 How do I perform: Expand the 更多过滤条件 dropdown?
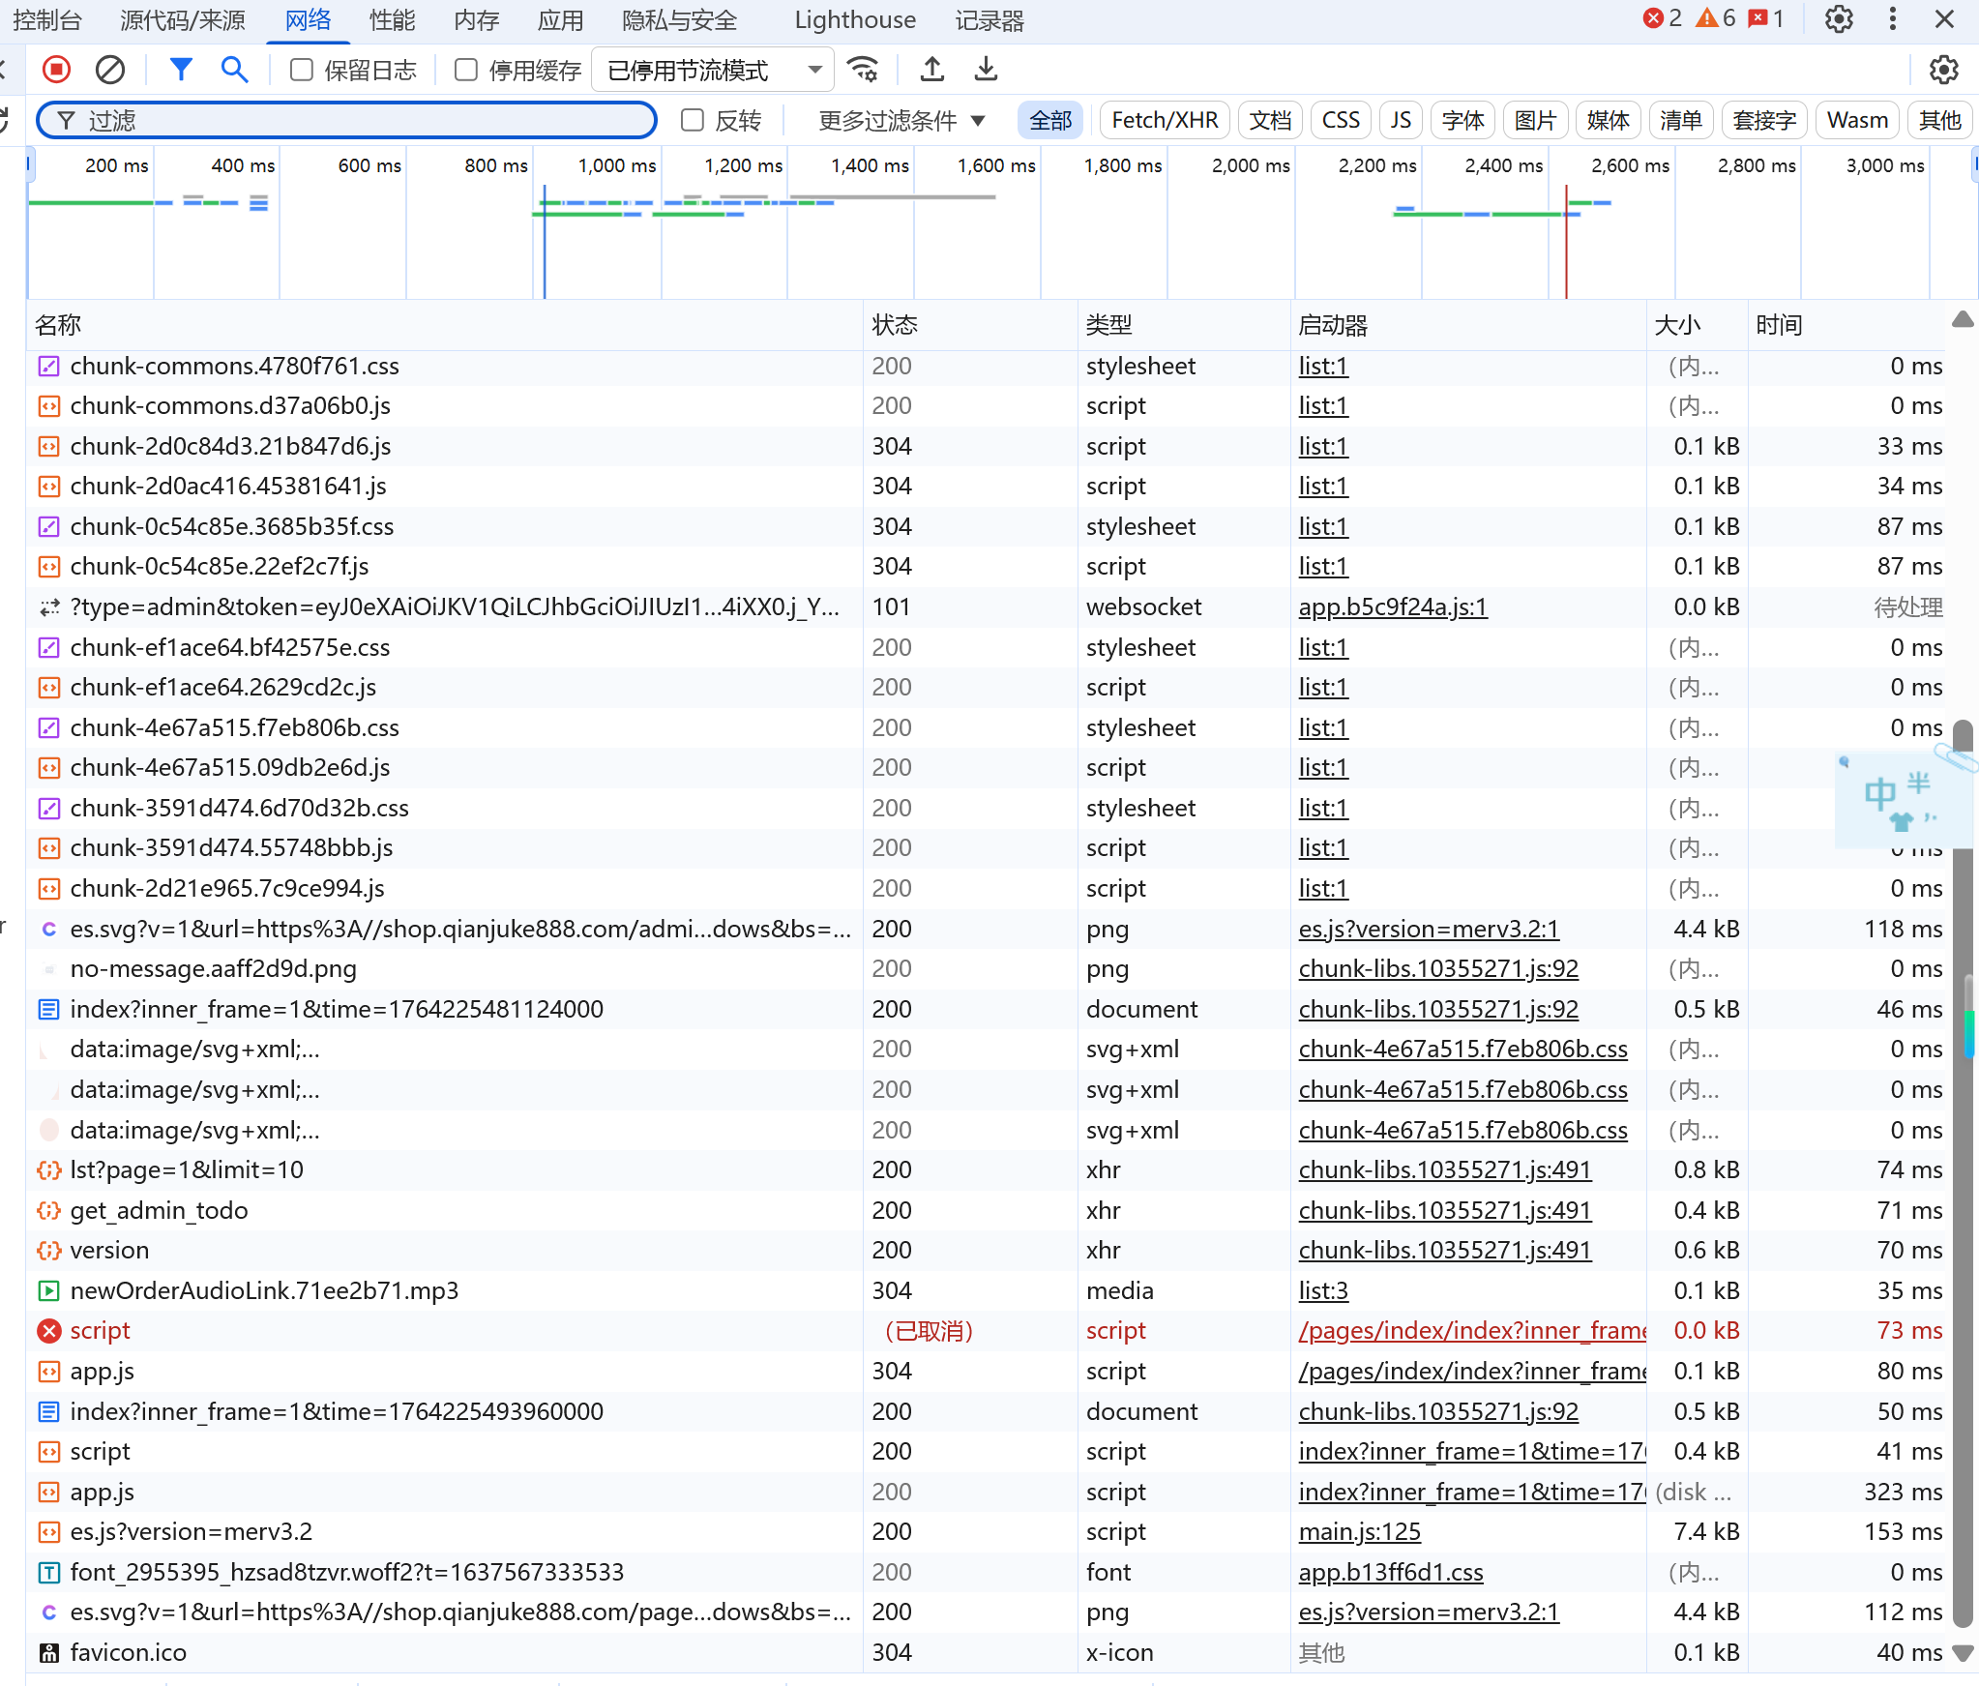tap(901, 120)
